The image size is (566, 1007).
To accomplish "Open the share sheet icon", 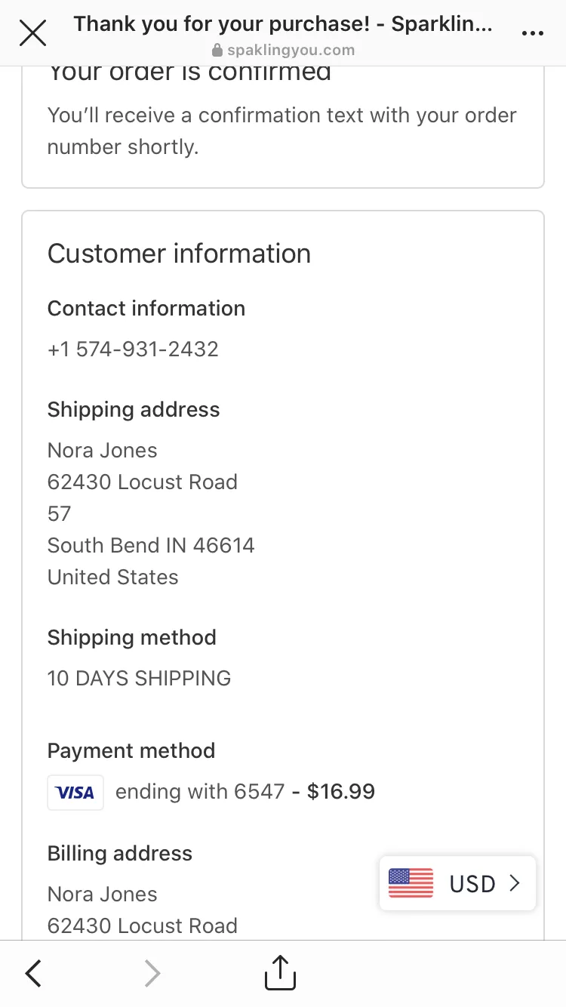I will pos(280,972).
